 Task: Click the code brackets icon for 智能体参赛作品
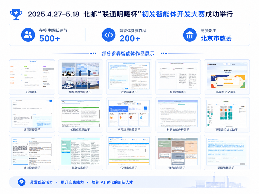[108, 35]
